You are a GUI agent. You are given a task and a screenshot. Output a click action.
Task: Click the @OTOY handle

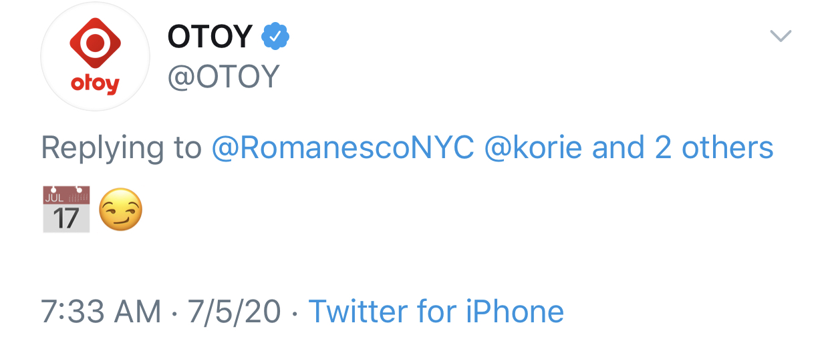coord(223,77)
